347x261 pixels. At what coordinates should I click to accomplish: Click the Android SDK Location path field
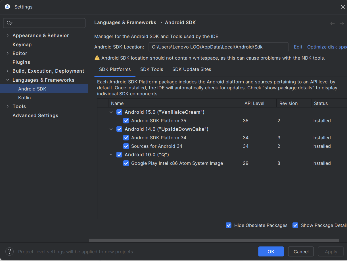tap(218, 47)
